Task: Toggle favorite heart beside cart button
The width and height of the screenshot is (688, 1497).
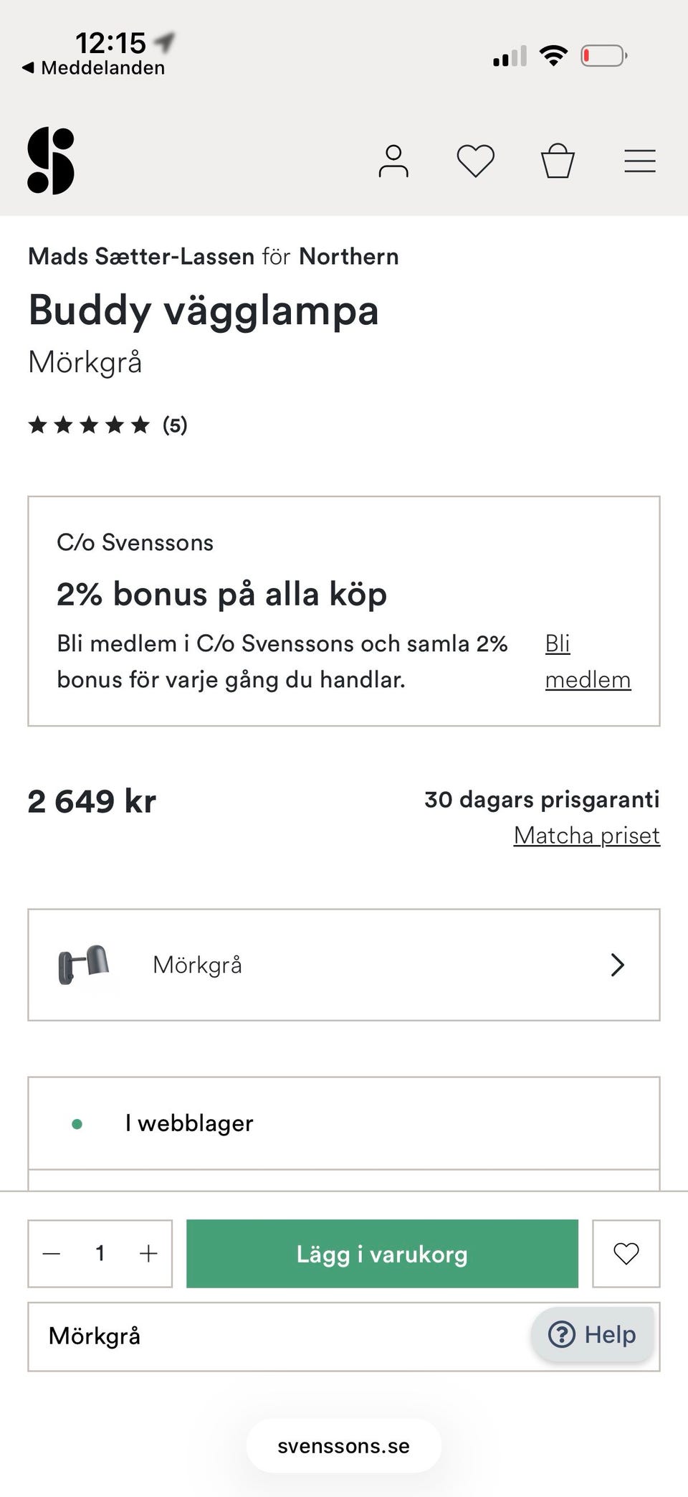Action: coord(626,1254)
